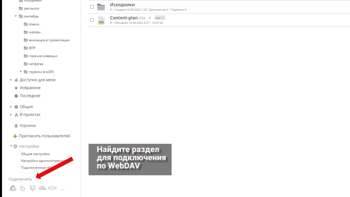Expand the Общие section
350x197 pixels.
(x=11, y=107)
